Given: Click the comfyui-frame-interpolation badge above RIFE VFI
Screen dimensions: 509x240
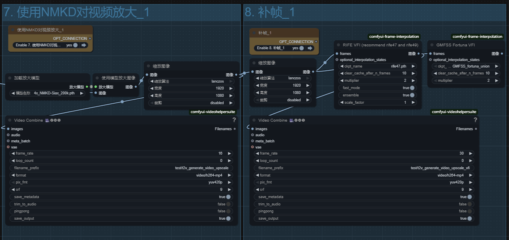Looking at the screenshot, I should (394, 37).
